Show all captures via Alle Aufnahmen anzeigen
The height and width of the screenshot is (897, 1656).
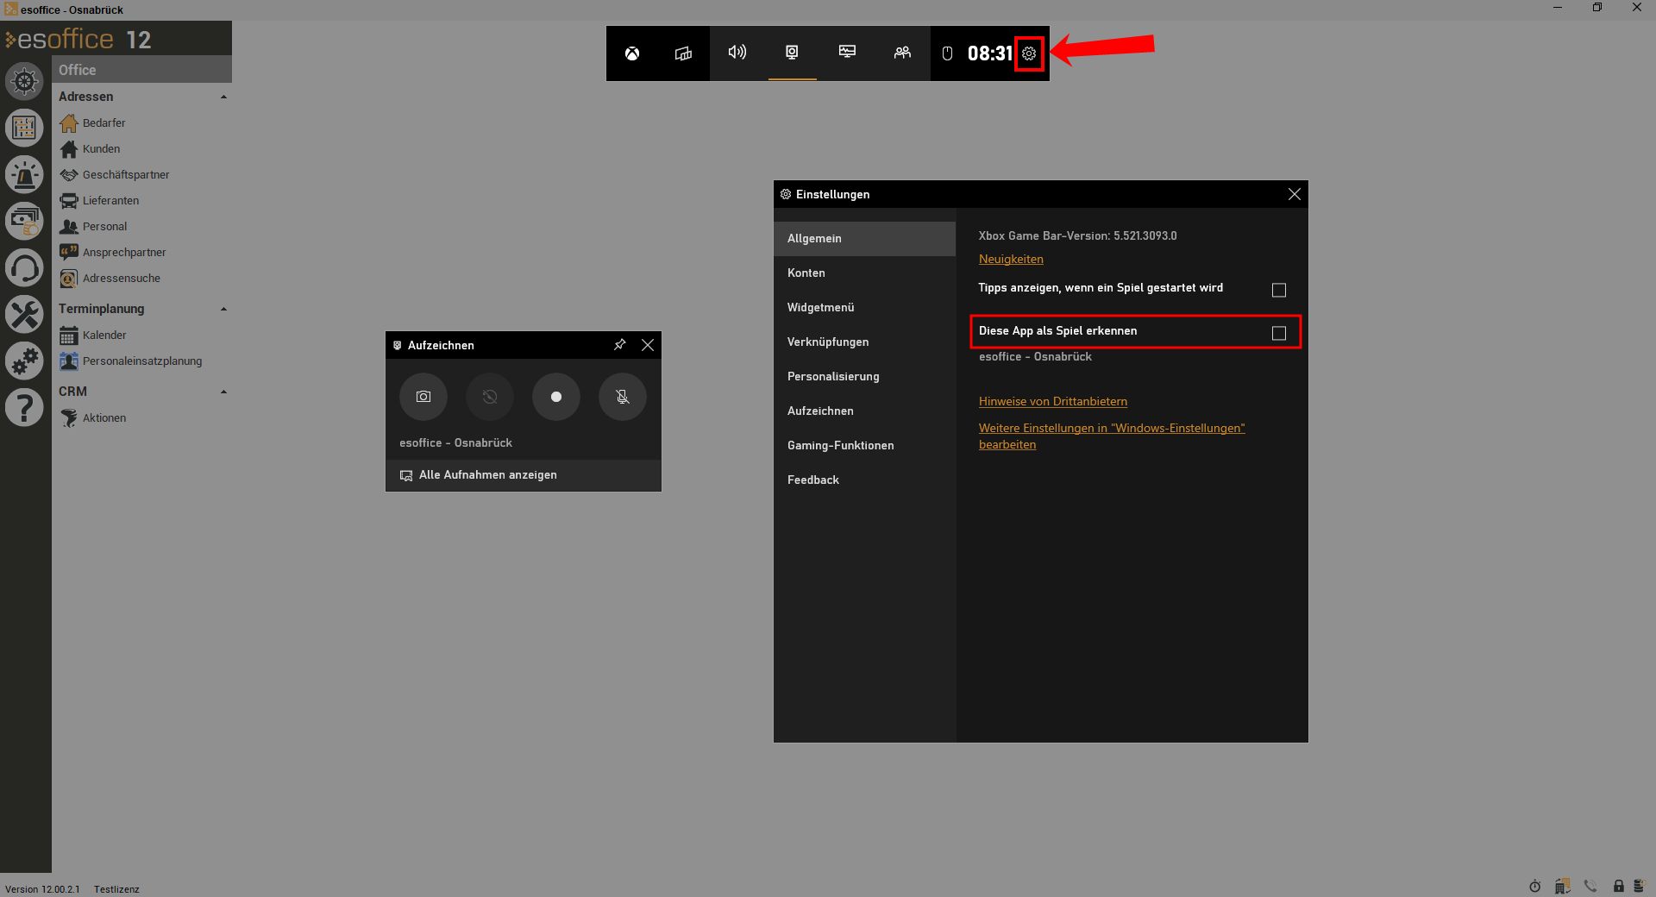524,475
